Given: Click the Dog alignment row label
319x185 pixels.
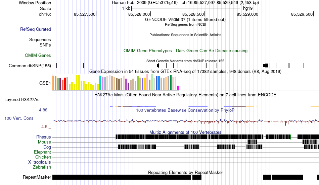Looking at the screenshot, I should point(47,147).
